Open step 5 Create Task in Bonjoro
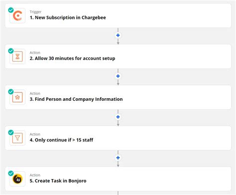Screen dimensions: 236x195 point(118,179)
